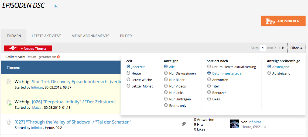Choose the "Aufsteigend" sort order
The image size is (308, 137).
point(269,73)
